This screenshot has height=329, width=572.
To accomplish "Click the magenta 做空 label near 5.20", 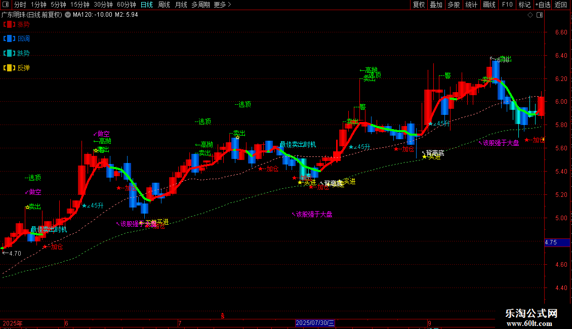I will point(33,192).
